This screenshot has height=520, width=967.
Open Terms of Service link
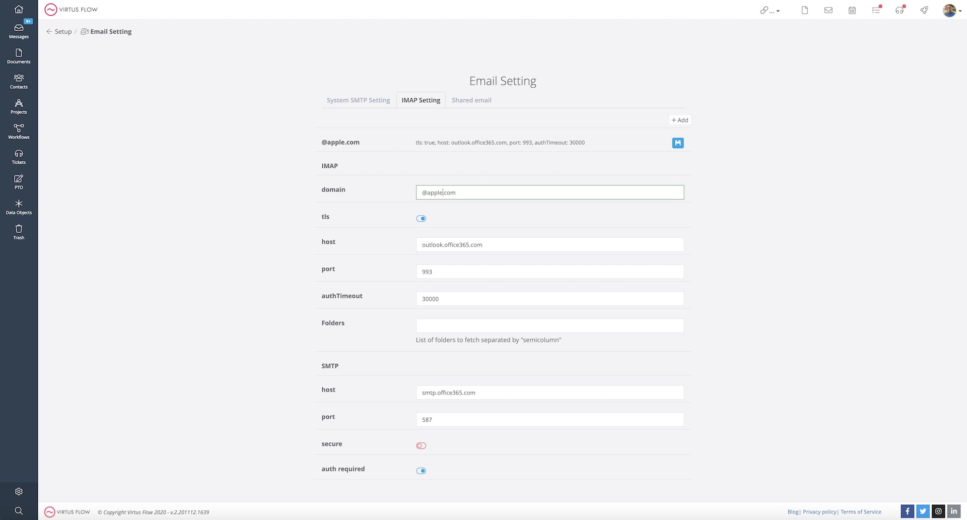click(861, 512)
